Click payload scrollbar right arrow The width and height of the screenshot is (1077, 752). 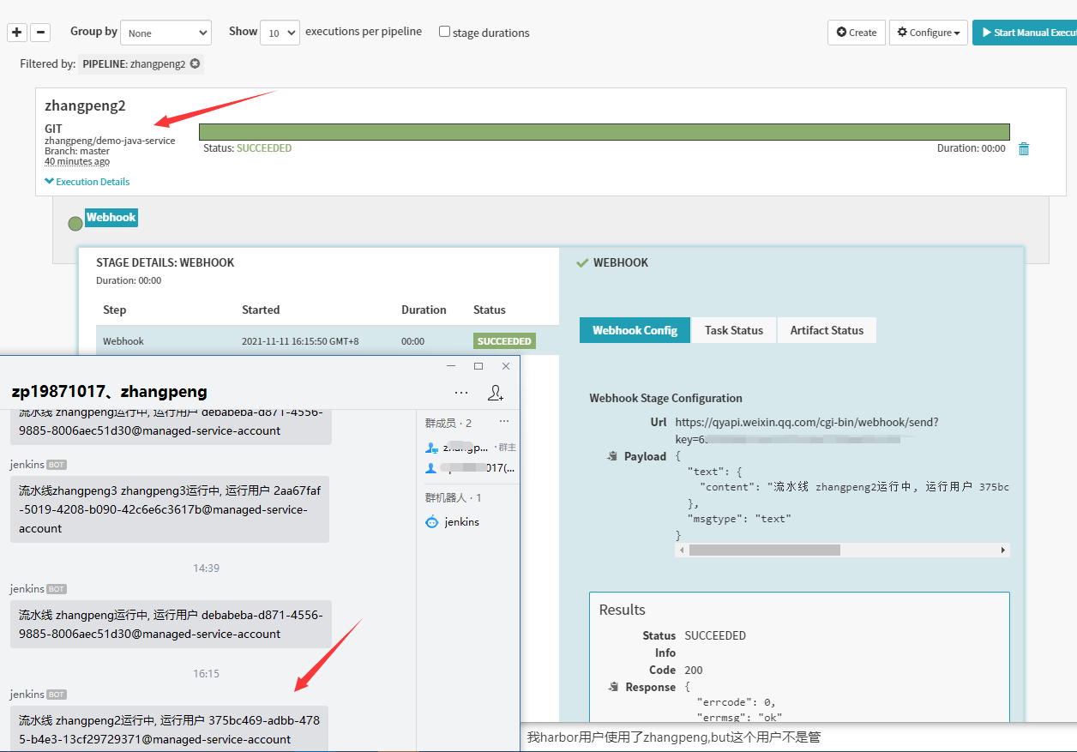(x=1003, y=550)
